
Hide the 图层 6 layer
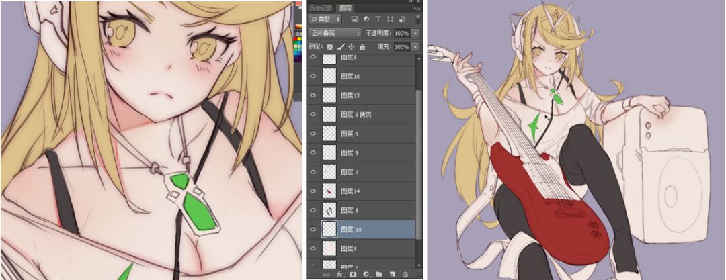pos(313,57)
